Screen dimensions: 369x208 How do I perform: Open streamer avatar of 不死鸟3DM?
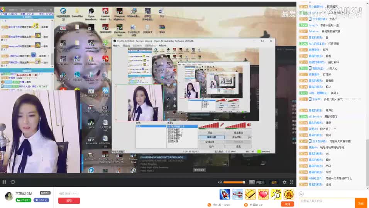[x=9, y=196]
